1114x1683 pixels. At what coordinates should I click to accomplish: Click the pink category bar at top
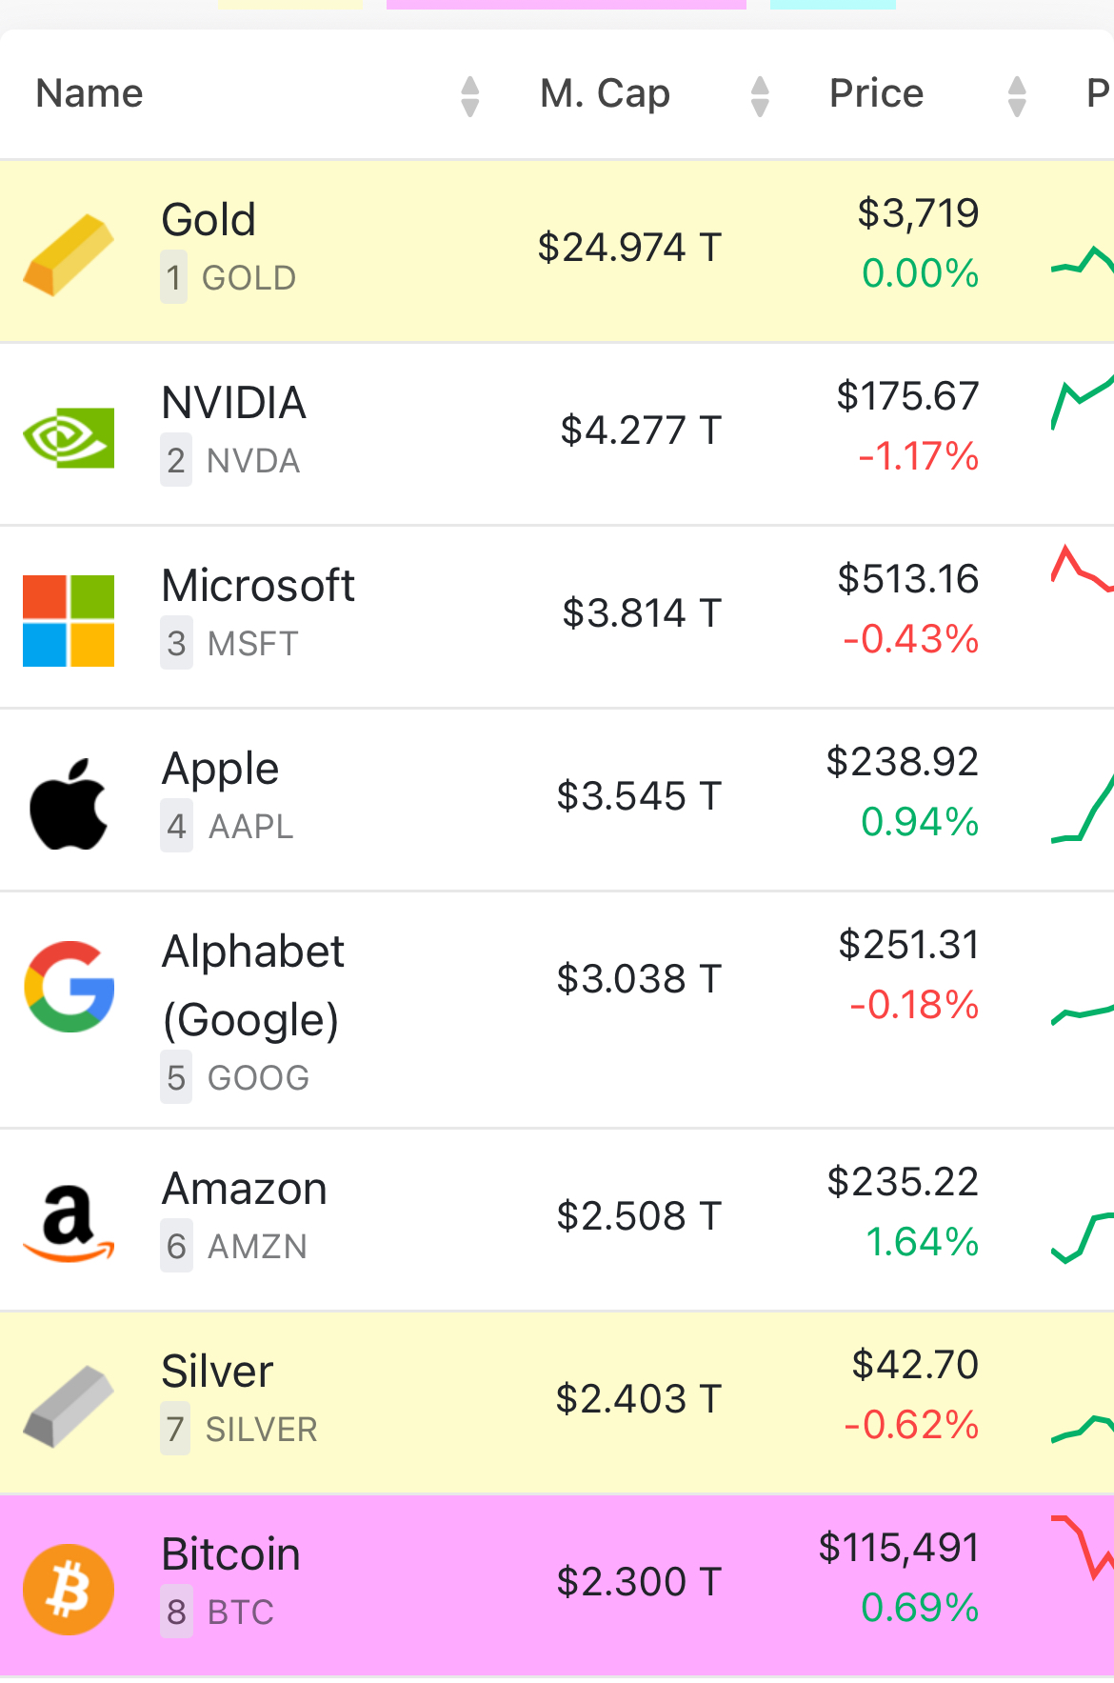[567, 5]
